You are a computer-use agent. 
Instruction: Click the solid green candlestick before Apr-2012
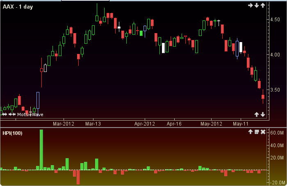coord(141,33)
